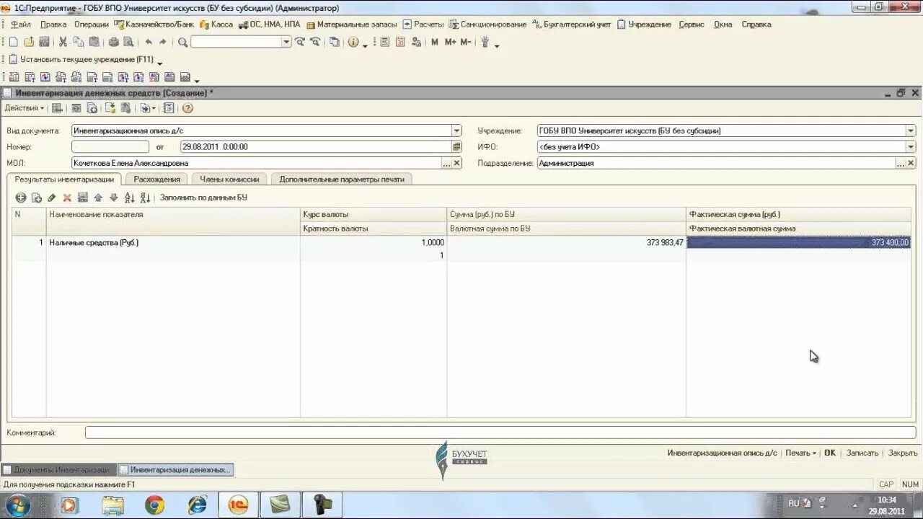Viewport: 923px width, 519px height.
Task: Open the Операции menu
Action: tap(92, 25)
